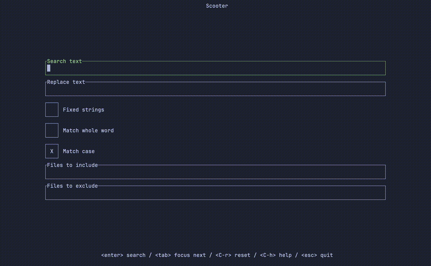Toggle the Match whole word option
This screenshot has height=266, width=431.
pos(51,130)
